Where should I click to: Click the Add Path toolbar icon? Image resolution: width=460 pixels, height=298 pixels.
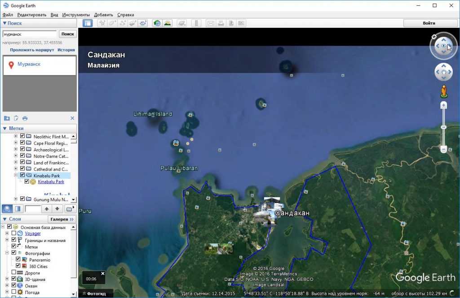(x=123, y=23)
